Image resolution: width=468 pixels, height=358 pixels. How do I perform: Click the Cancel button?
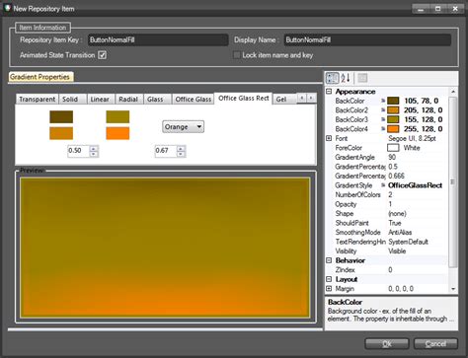pyautogui.click(x=435, y=344)
